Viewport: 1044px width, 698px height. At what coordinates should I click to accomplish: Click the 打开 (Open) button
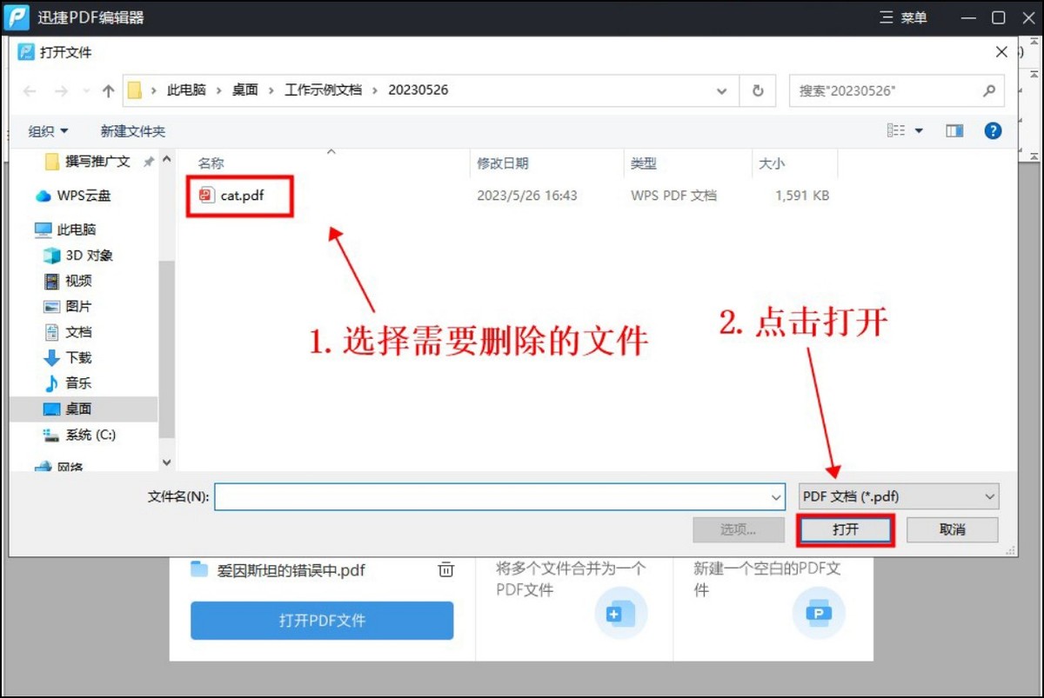tap(845, 529)
